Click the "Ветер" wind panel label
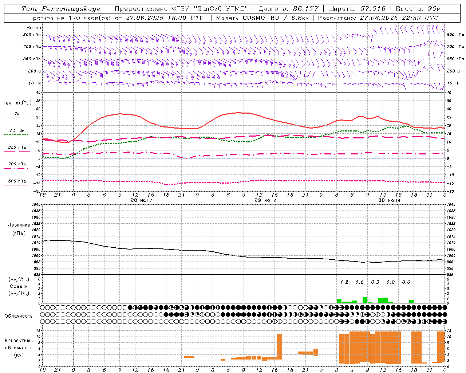This screenshot has height=373, width=466. (34, 28)
